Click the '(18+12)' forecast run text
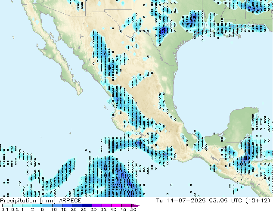The height and width of the screenshot is (211, 273). (257, 201)
